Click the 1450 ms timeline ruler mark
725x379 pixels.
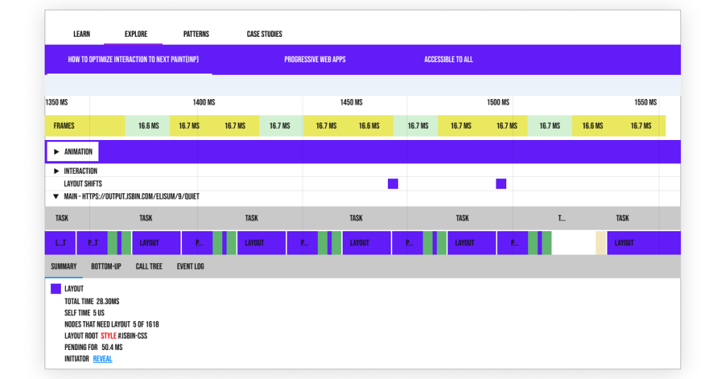350,103
